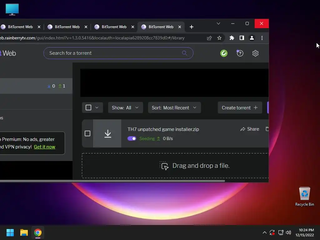Click the Drag and drop a file area
This screenshot has height=240, width=320.
175,166
